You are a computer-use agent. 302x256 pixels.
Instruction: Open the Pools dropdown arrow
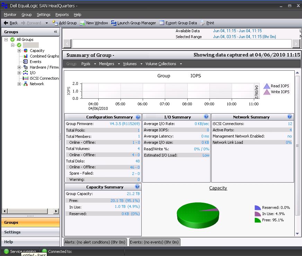click(95, 64)
